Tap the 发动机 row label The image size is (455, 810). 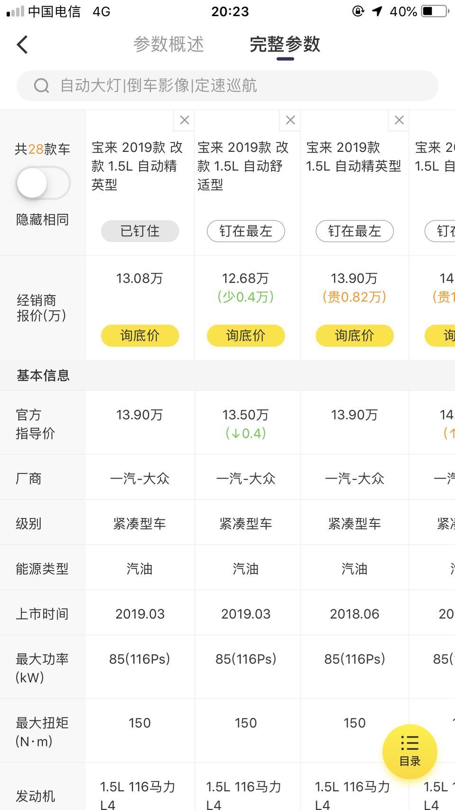coord(36,796)
